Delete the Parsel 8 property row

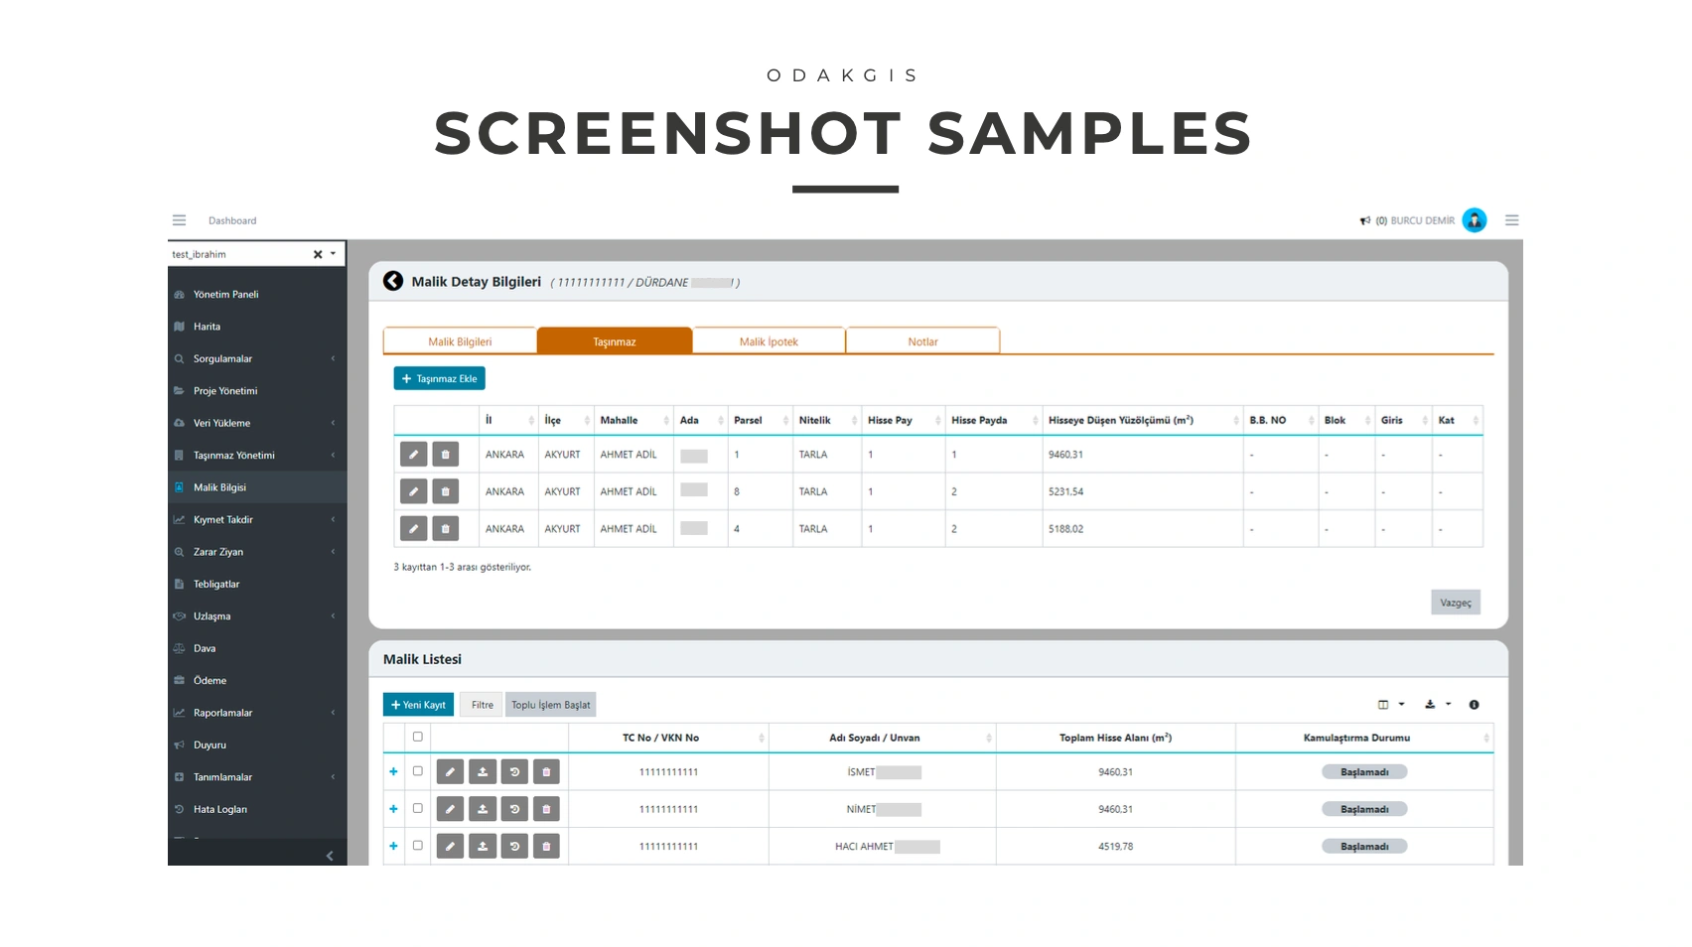click(x=445, y=491)
